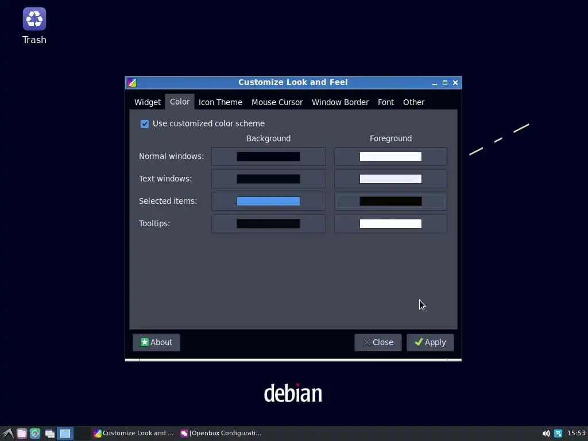Open Openbox Configuration taskbar entry
588x441 pixels.
pos(221,433)
